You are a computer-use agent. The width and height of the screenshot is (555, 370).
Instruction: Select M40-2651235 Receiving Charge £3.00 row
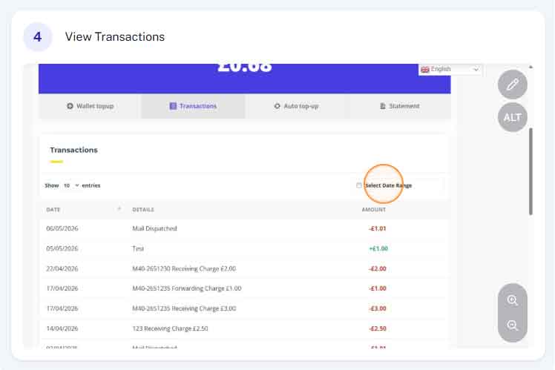[244, 308]
